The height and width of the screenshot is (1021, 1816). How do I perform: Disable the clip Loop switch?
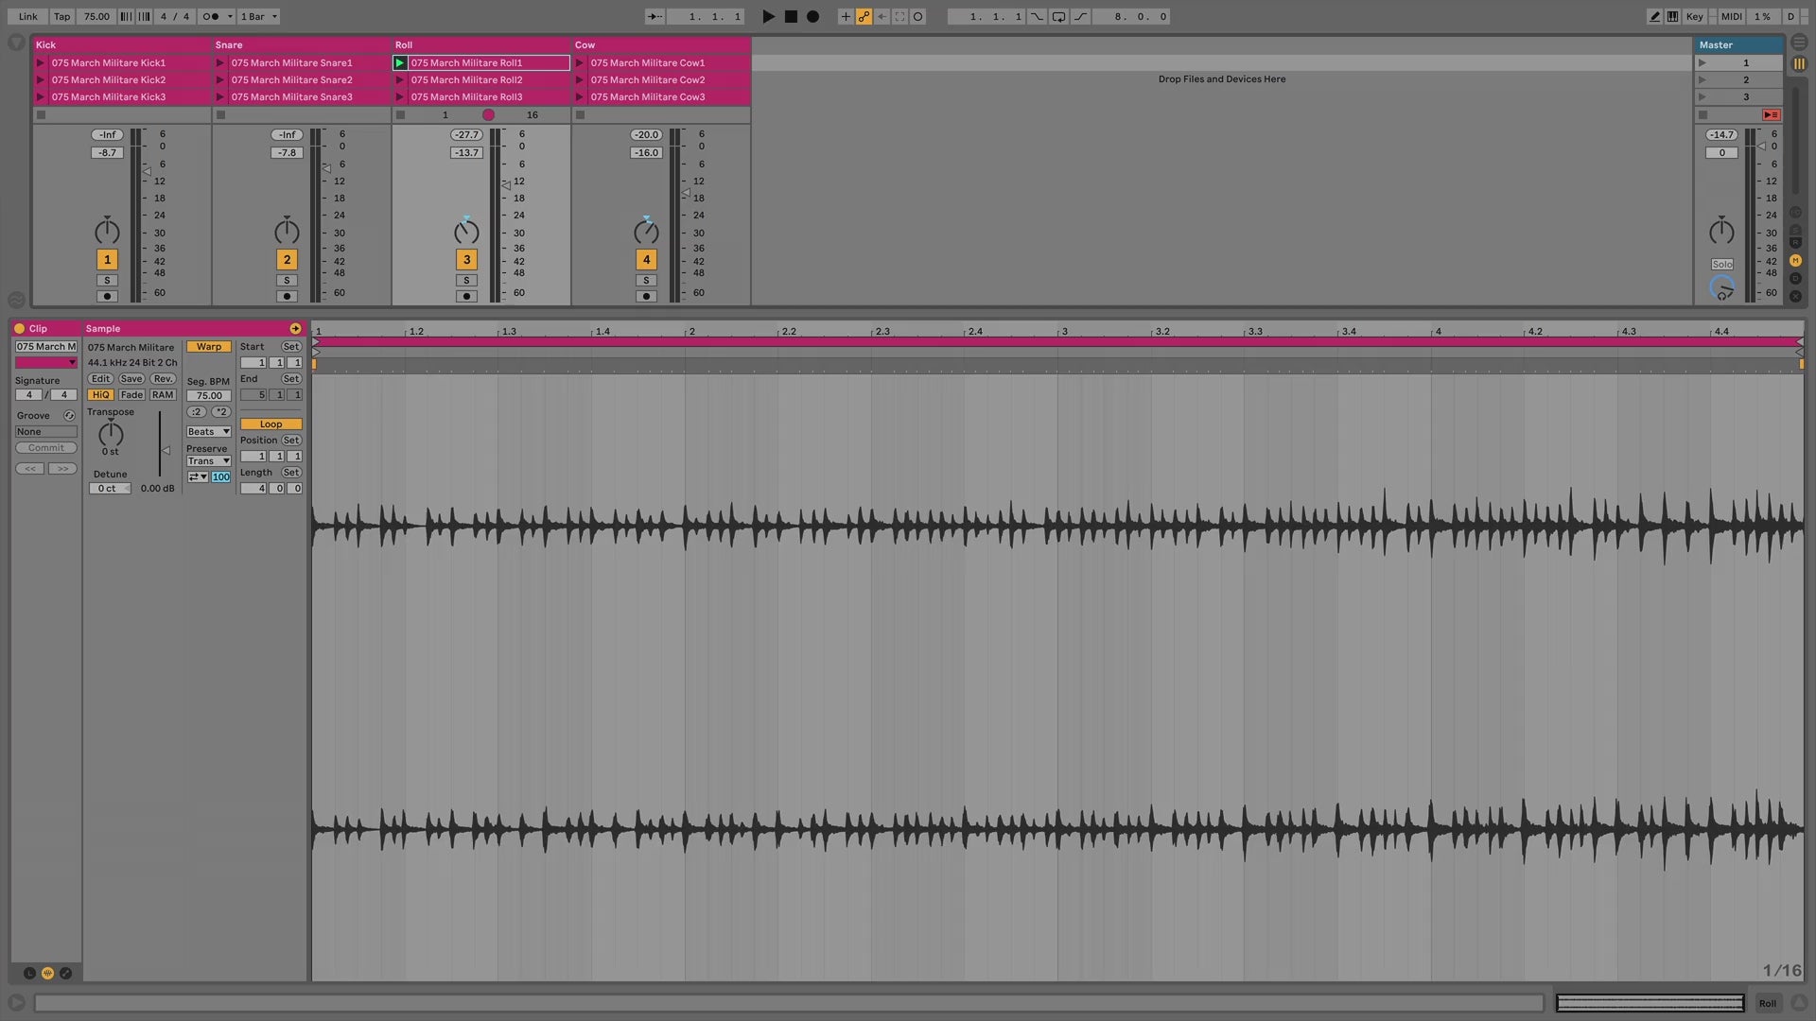pos(271,424)
